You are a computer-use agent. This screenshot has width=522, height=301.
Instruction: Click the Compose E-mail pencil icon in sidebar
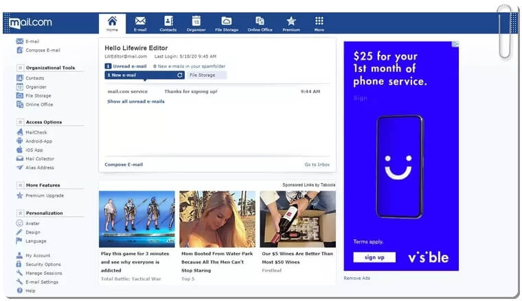(x=20, y=50)
